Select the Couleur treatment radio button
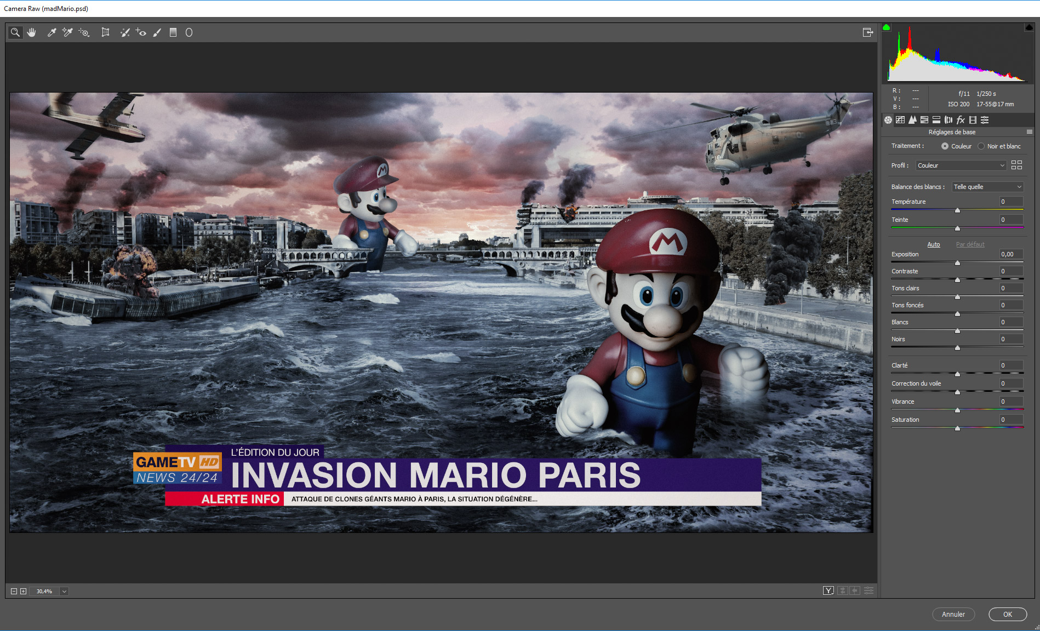1040x631 pixels. click(x=945, y=146)
